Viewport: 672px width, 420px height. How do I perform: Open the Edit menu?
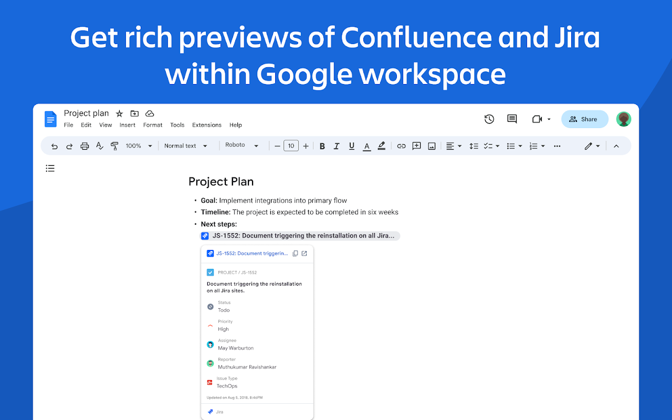click(86, 125)
